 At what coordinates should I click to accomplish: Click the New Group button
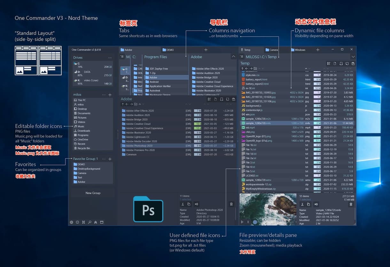93,193
